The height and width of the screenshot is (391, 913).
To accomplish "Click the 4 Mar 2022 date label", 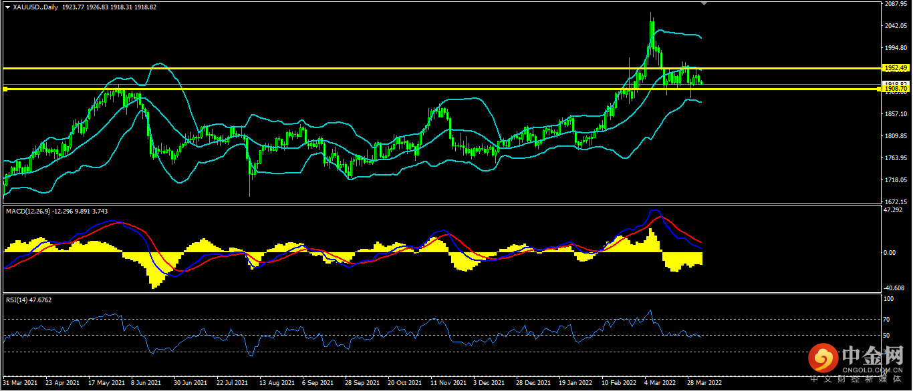I will 660,384.
